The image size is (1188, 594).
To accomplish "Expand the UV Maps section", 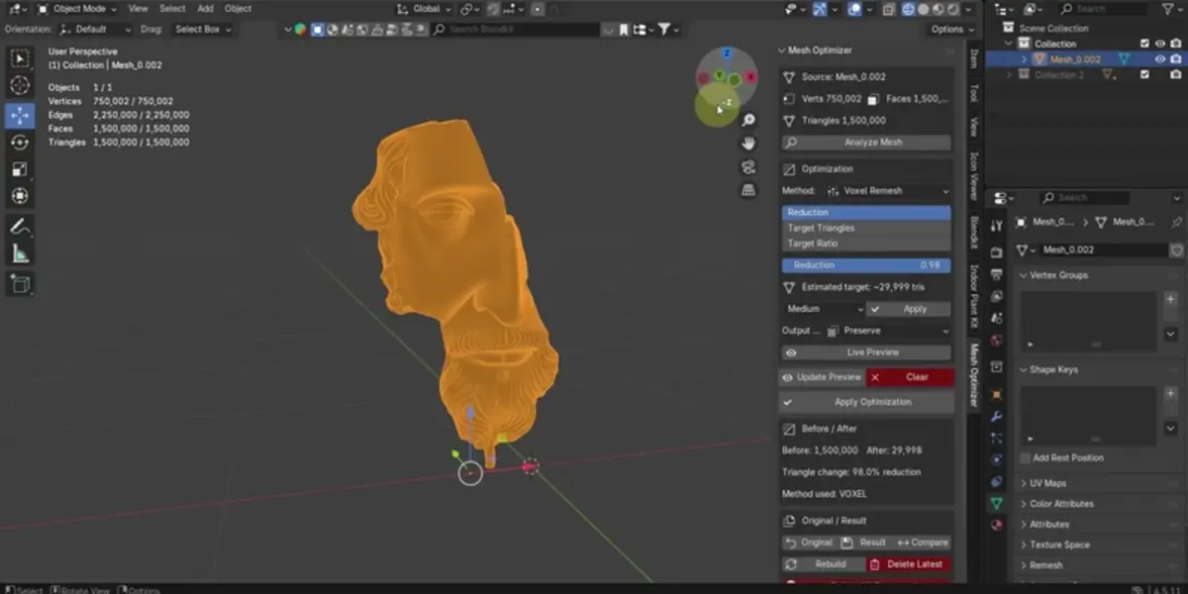I will [x=1047, y=483].
